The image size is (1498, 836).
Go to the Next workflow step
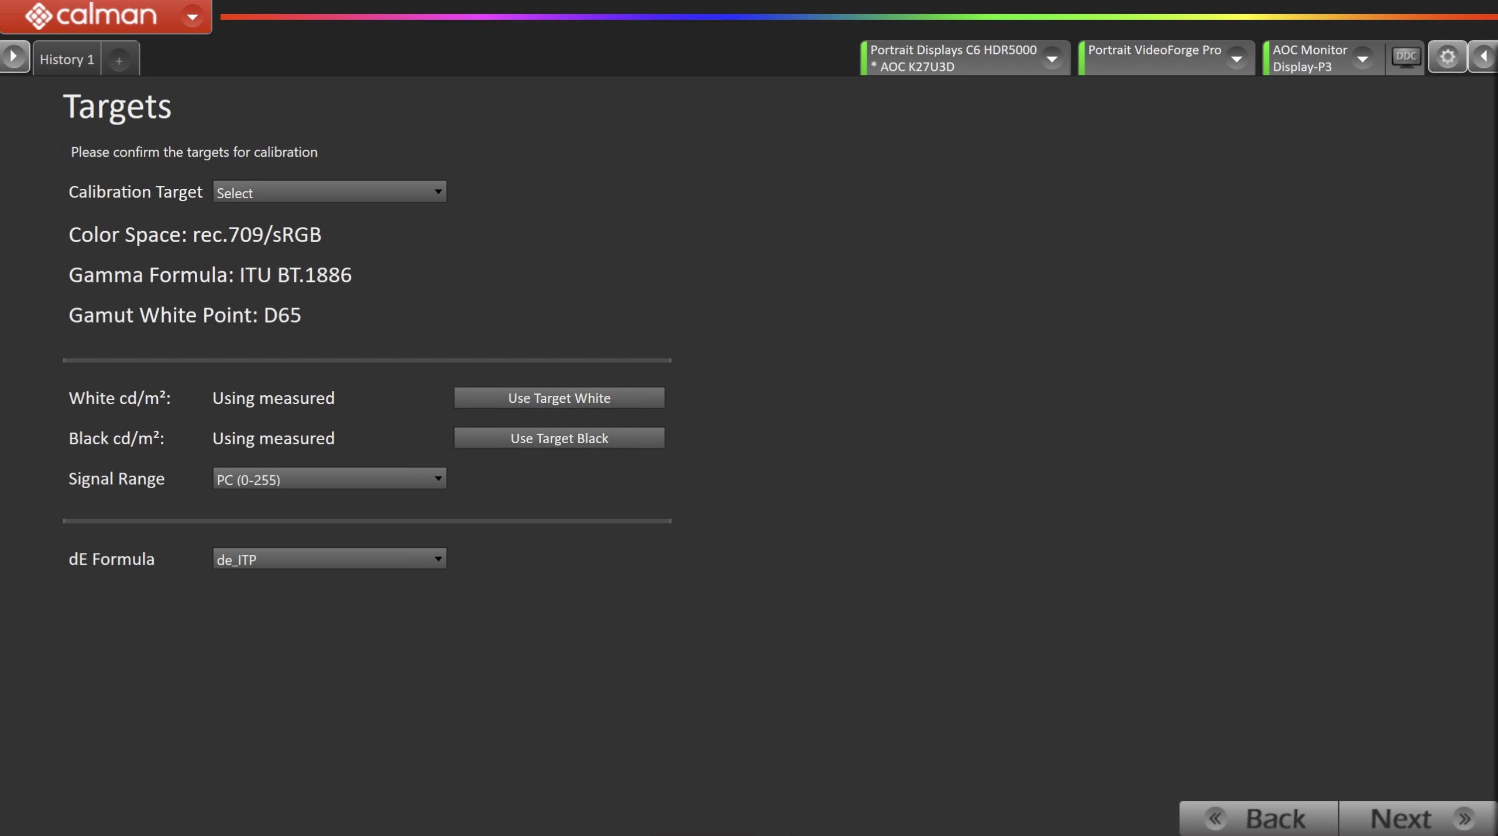1417,818
